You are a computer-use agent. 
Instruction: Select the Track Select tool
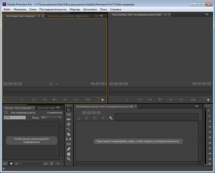69,115
